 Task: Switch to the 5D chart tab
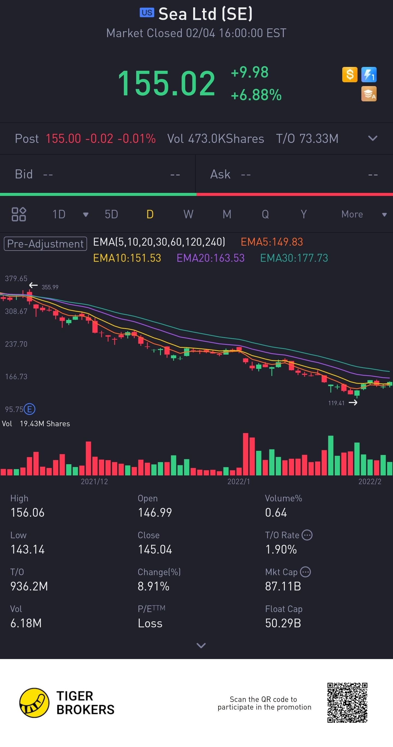(111, 214)
